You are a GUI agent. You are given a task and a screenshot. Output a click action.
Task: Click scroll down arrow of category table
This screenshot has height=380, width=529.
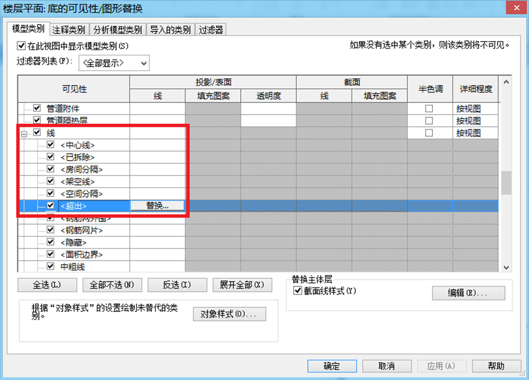pyautogui.click(x=506, y=267)
